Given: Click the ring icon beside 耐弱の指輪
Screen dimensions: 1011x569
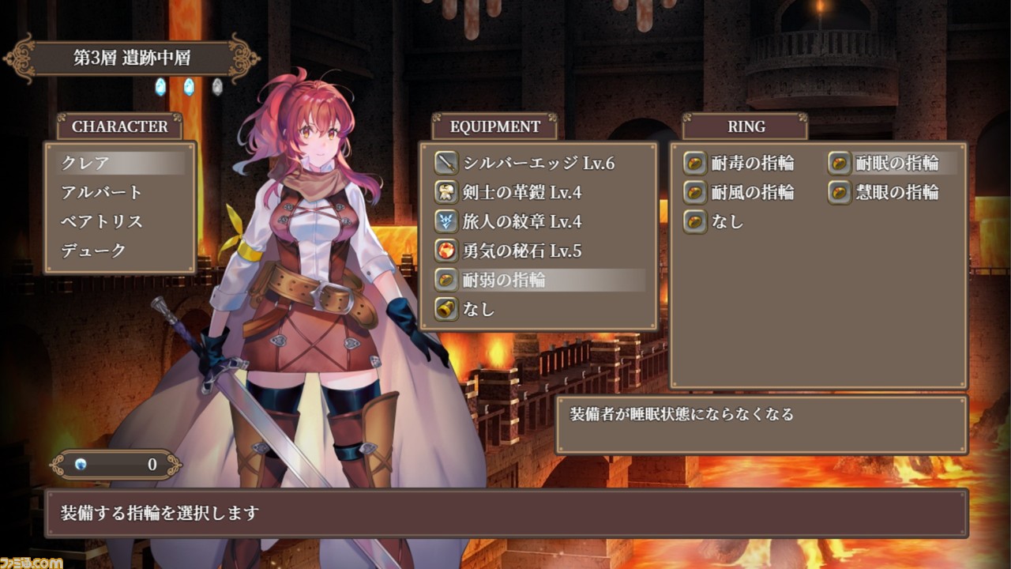Looking at the screenshot, I should point(446,281).
